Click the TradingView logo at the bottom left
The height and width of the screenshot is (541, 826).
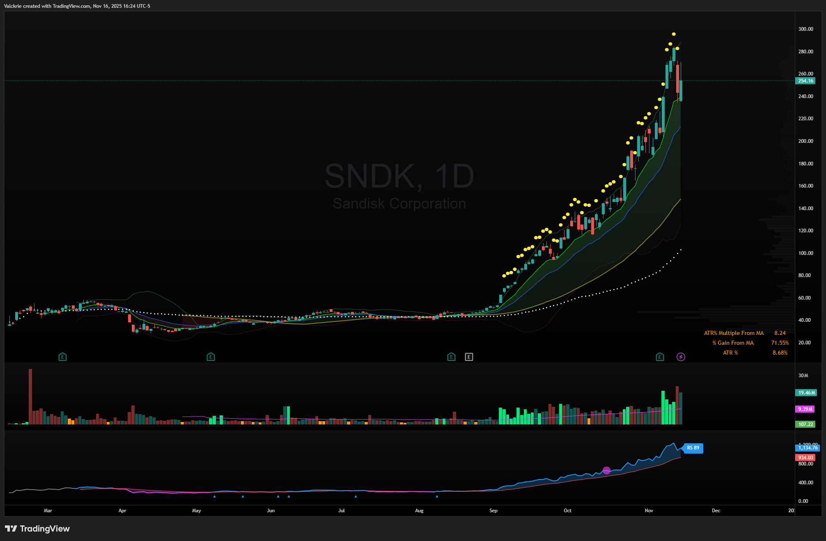37,528
